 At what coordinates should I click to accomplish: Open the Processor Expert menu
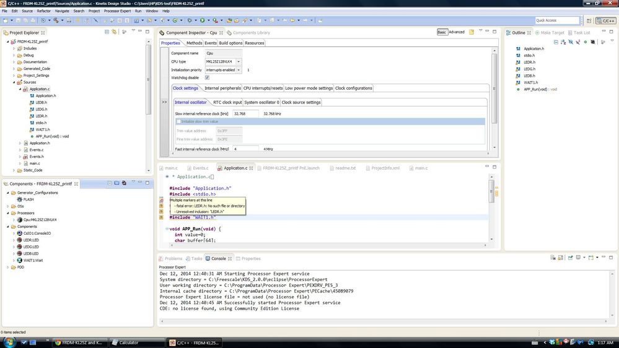[117, 11]
